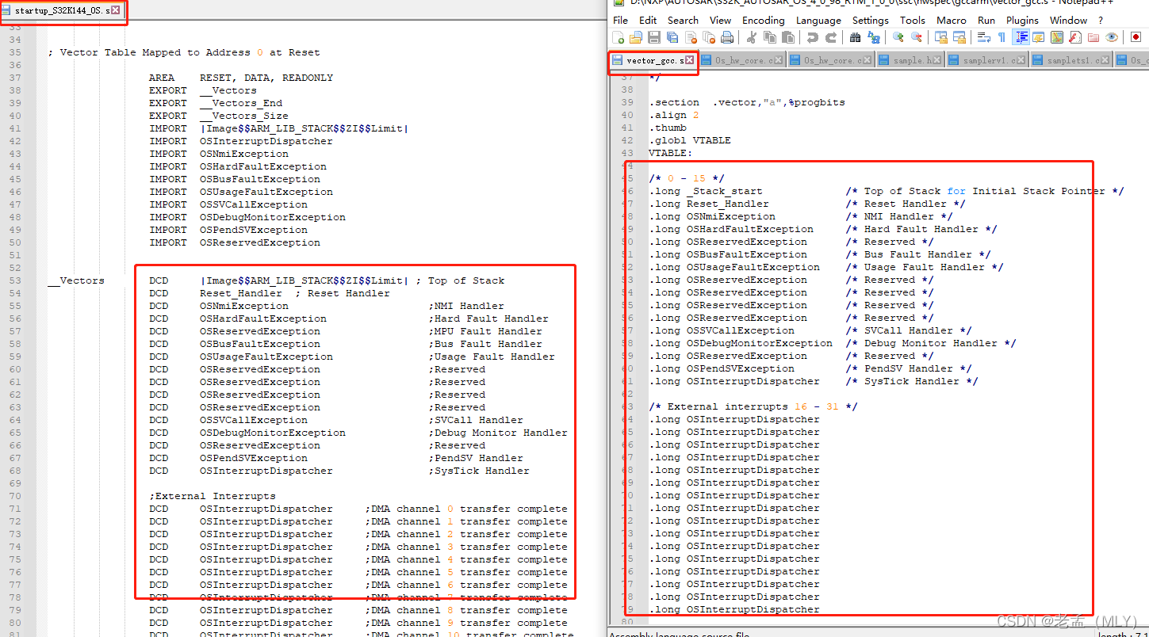Click the Redo arrow icon
This screenshot has width=1149, height=637.
click(x=831, y=37)
